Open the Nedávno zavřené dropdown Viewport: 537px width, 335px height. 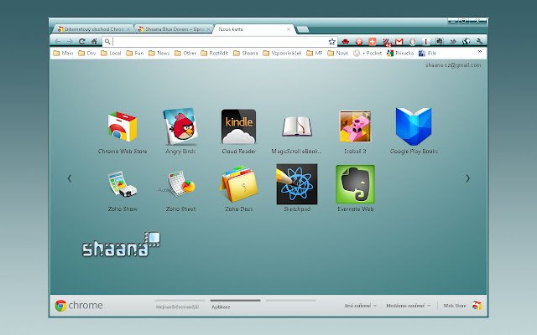click(x=409, y=306)
